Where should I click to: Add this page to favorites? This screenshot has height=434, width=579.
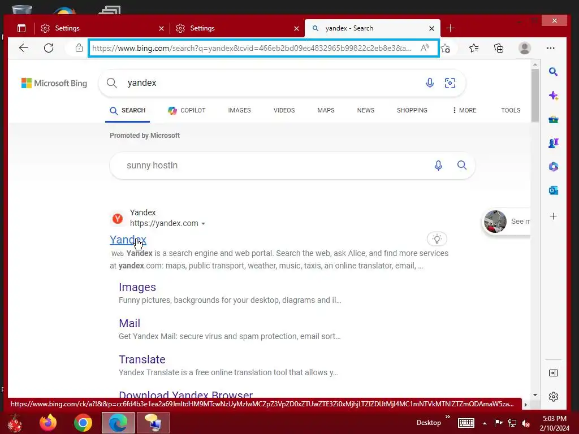(446, 49)
